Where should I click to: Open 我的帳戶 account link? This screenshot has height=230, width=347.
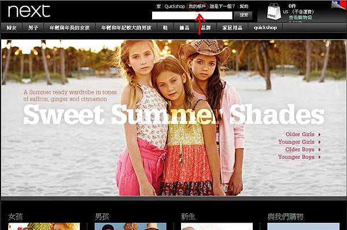197,6
